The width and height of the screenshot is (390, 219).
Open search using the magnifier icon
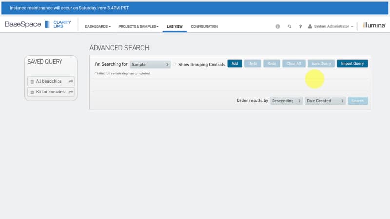pos(289,26)
